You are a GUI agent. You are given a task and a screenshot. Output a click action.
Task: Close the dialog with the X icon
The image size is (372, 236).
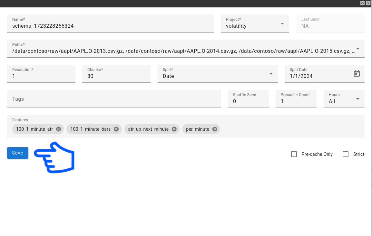[x=368, y=3]
